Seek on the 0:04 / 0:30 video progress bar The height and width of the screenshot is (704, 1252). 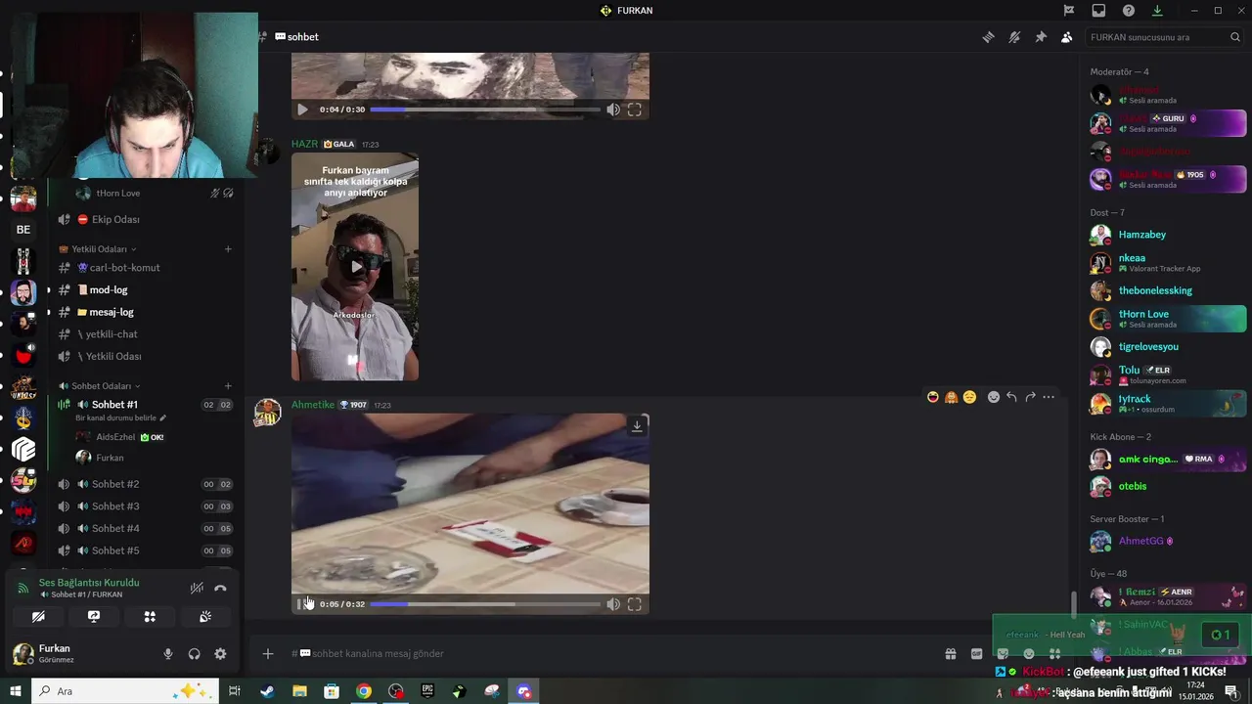[x=485, y=110]
